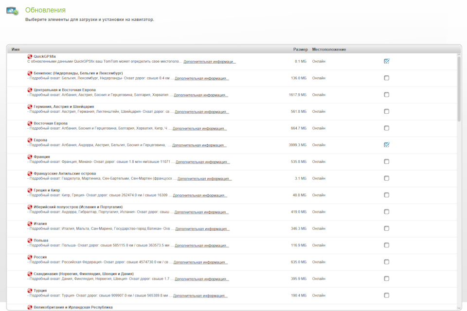Click the Турция map title text
This screenshot has width=467, height=311.
pos(40,291)
